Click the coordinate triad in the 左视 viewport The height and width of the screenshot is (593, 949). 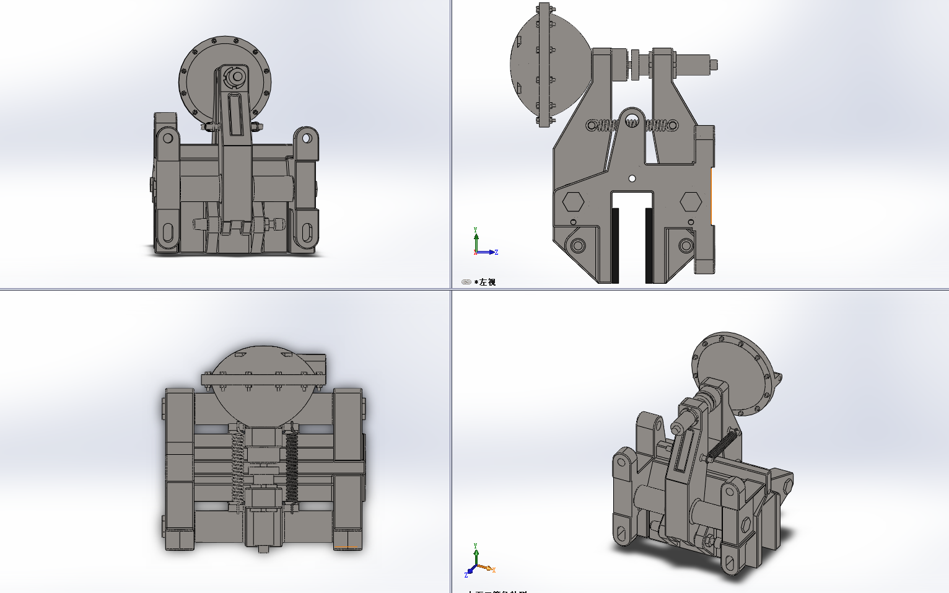tap(485, 242)
